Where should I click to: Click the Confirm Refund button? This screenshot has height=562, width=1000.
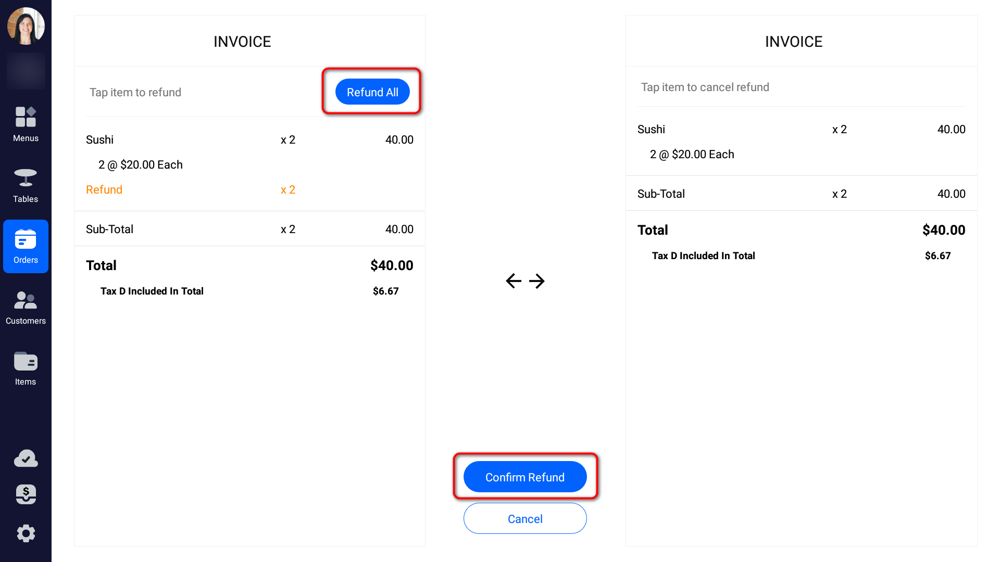[x=525, y=477]
